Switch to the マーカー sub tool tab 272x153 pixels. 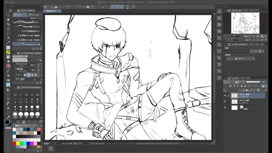click(34, 15)
